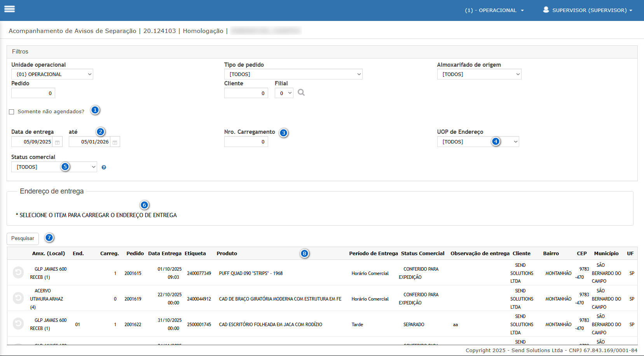The height and width of the screenshot is (356, 644).
Task: Click the client search magnifier icon
Action: tap(301, 92)
